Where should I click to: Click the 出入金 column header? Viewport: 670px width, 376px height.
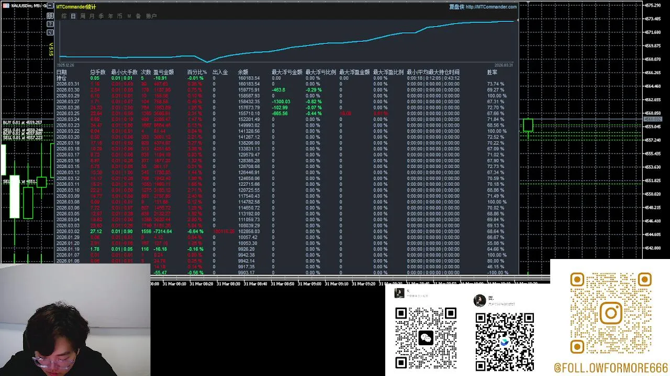220,72
